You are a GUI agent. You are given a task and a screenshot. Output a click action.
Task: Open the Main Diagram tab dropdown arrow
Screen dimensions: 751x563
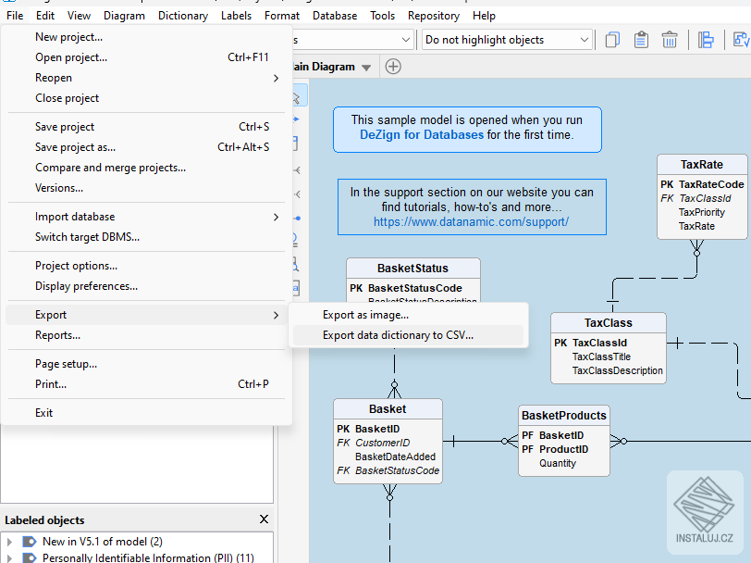point(366,68)
